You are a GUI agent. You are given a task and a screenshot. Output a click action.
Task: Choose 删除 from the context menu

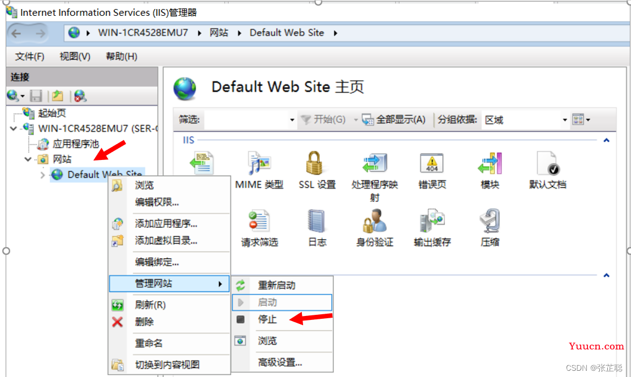click(170, 322)
